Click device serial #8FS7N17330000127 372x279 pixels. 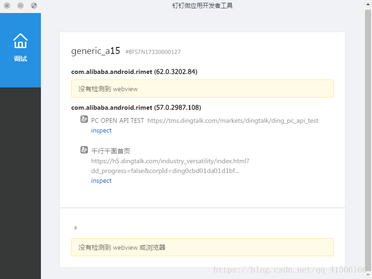point(153,52)
